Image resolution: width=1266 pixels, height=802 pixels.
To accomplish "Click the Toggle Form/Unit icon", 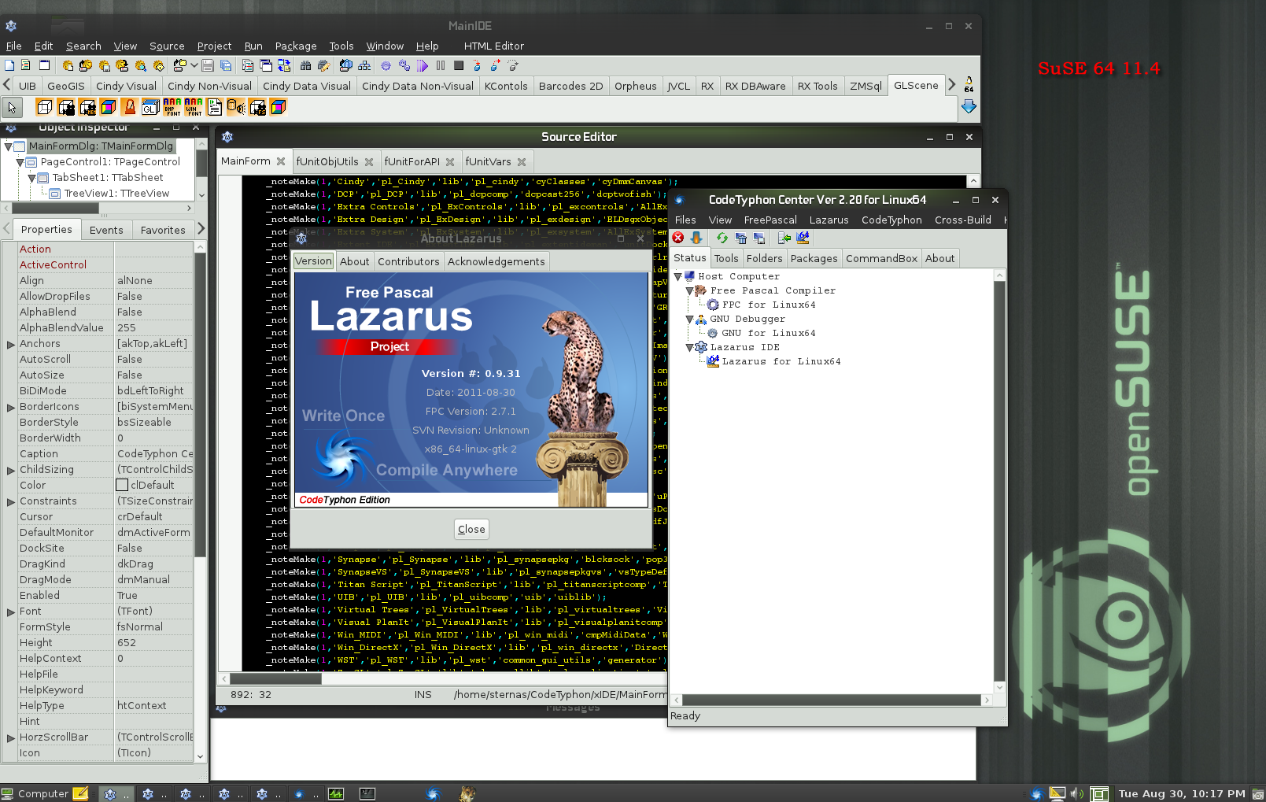I will 284,65.
